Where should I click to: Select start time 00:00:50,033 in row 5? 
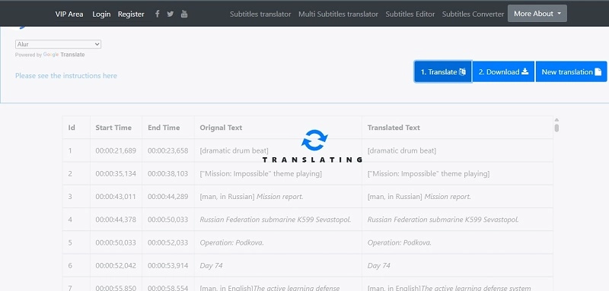point(116,242)
